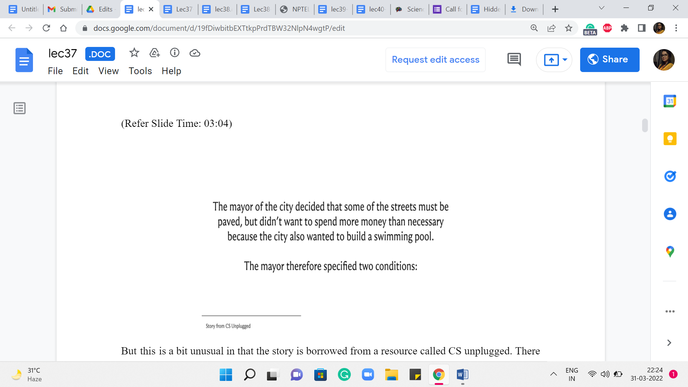Image resolution: width=688 pixels, height=387 pixels.
Task: Open the add to Drive icon
Action: pos(154,53)
